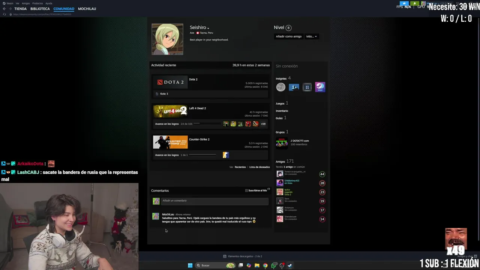Open the Counter-Strike 2 title link
The height and width of the screenshot is (270, 480).
(199, 139)
